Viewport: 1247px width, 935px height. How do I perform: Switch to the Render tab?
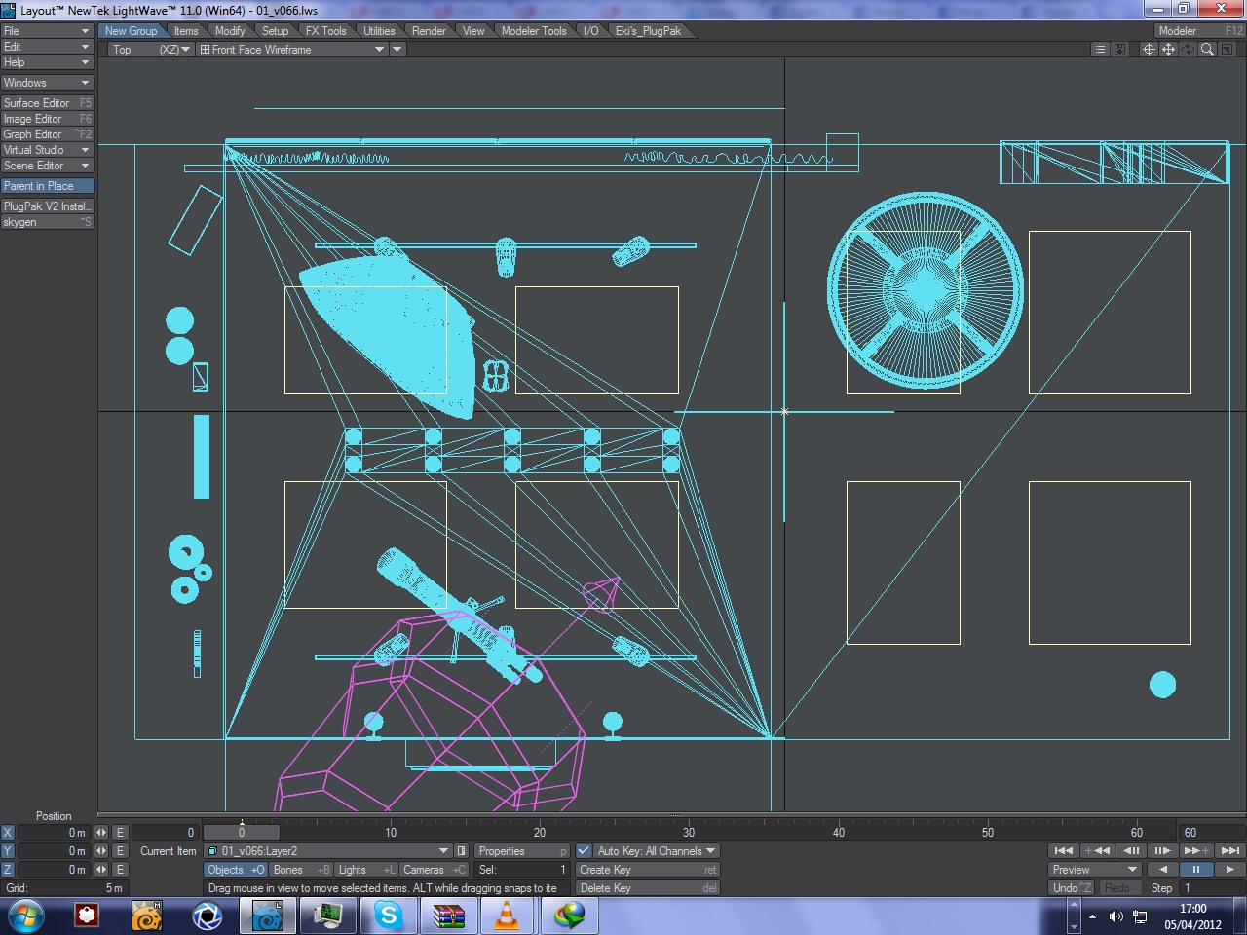pyautogui.click(x=429, y=31)
